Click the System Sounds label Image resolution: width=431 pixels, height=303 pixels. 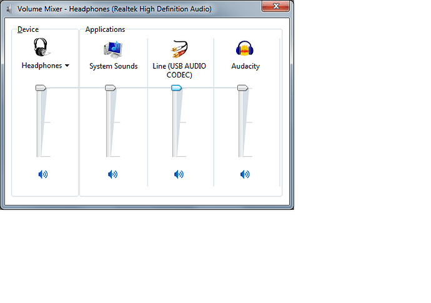tap(114, 66)
